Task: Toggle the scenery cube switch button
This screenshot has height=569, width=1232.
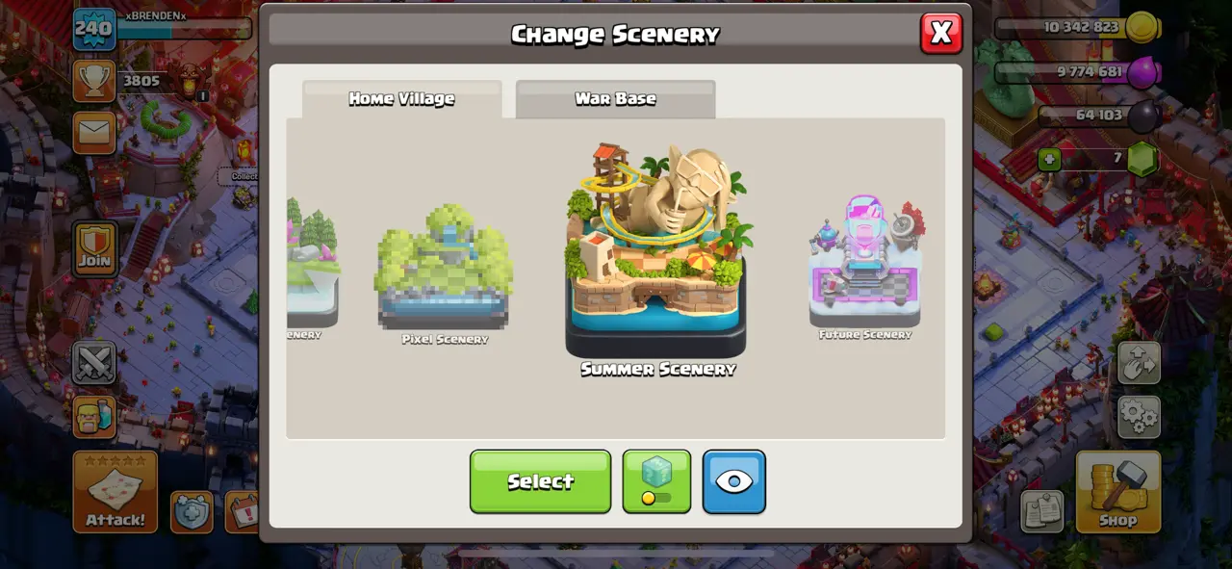Action: (x=656, y=481)
